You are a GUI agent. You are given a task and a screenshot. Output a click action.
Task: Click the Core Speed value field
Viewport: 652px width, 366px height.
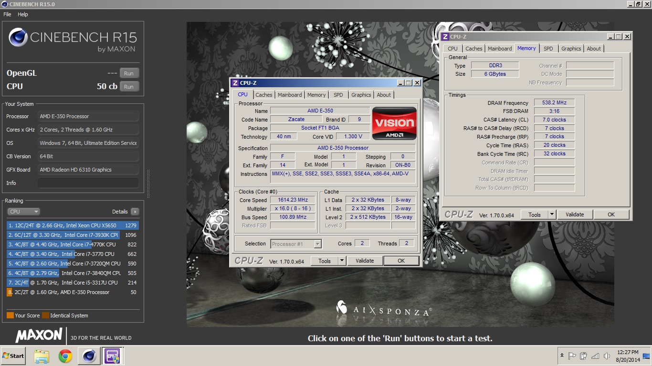tap(293, 200)
